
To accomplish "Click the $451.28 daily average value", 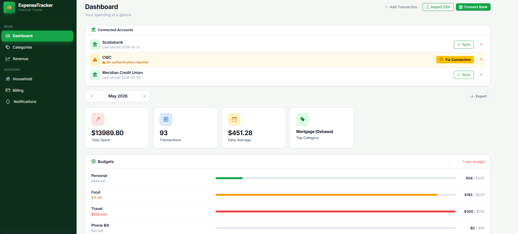I will pos(240,133).
